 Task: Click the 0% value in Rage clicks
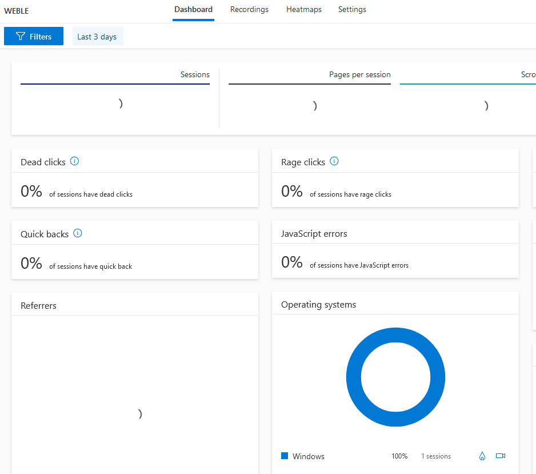pos(291,191)
